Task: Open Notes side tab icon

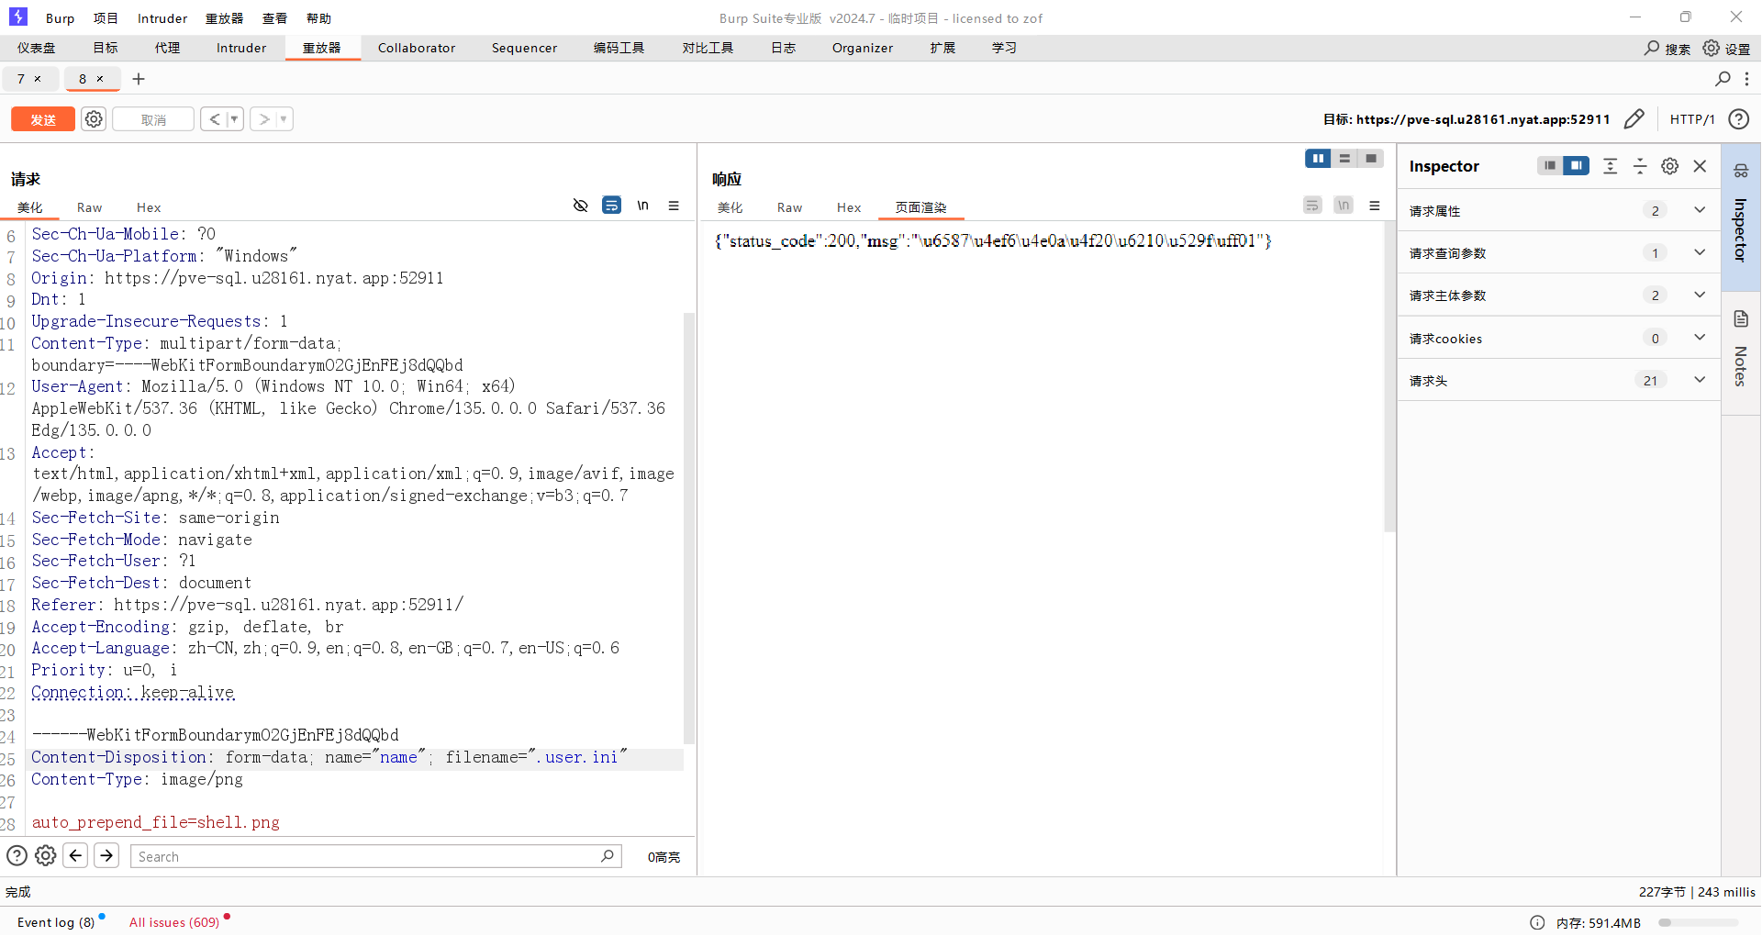Action: coord(1741,318)
